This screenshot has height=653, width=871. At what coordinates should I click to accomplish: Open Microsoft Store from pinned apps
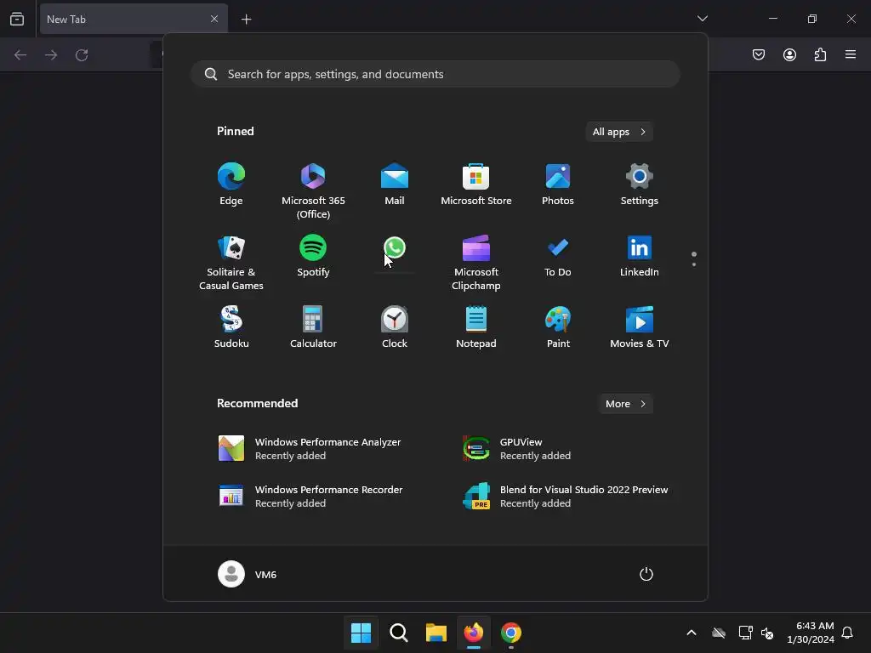tap(476, 185)
